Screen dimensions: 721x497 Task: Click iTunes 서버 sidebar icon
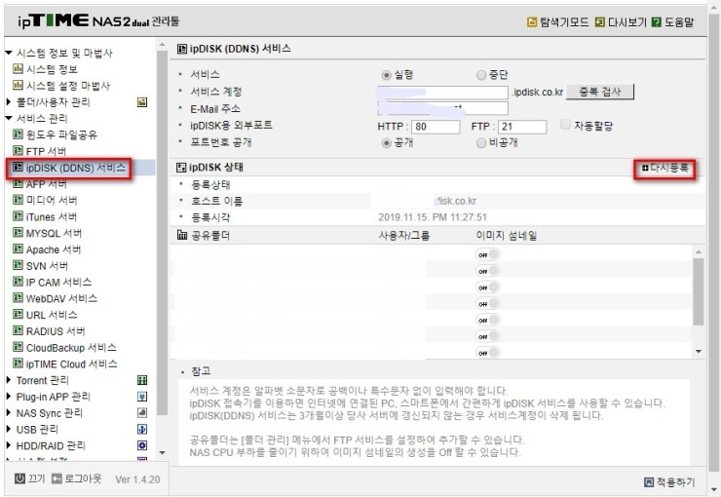(x=18, y=216)
